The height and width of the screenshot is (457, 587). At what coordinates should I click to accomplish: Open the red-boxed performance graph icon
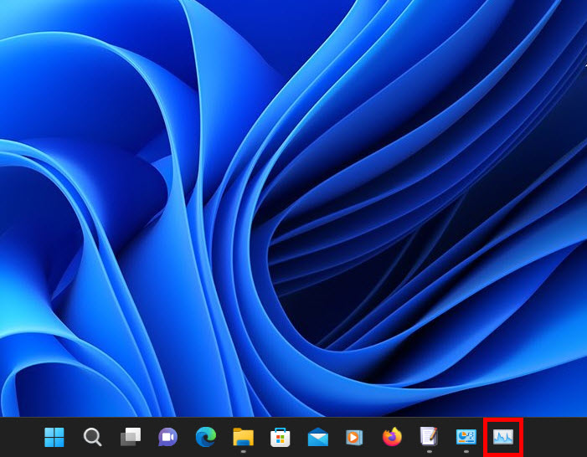tap(503, 436)
